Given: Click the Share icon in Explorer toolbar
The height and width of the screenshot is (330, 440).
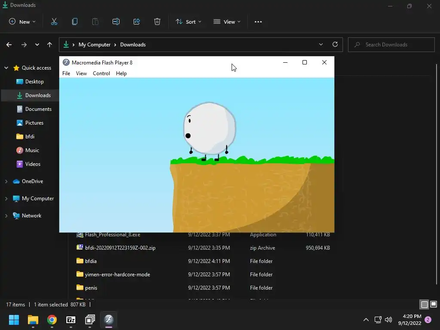Looking at the screenshot, I should point(137,21).
